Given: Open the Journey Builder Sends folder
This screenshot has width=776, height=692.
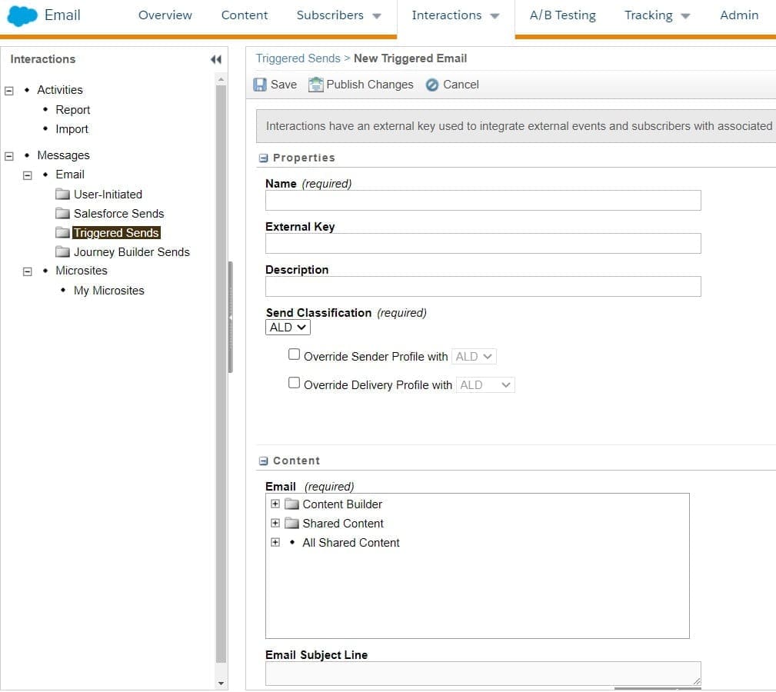Looking at the screenshot, I should [x=131, y=252].
